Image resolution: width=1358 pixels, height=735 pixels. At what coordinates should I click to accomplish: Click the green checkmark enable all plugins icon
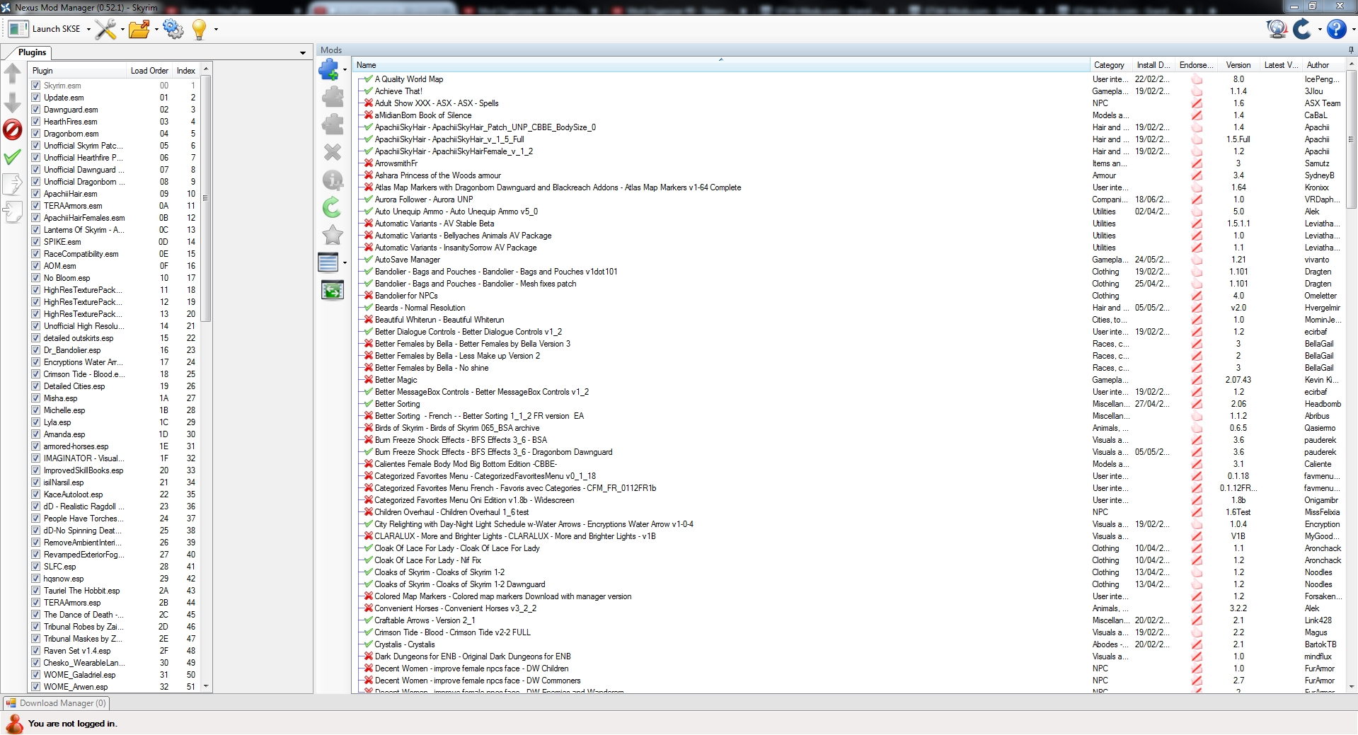point(13,157)
